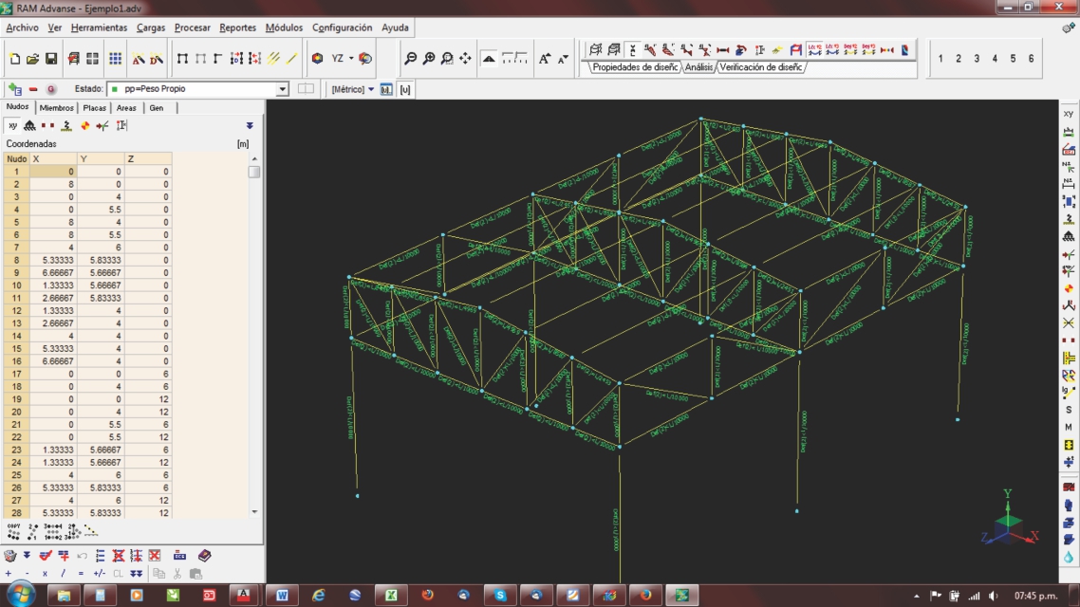Select the 3D rendering cube icon
This screenshot has height=607, width=1080.
[x=317, y=59]
